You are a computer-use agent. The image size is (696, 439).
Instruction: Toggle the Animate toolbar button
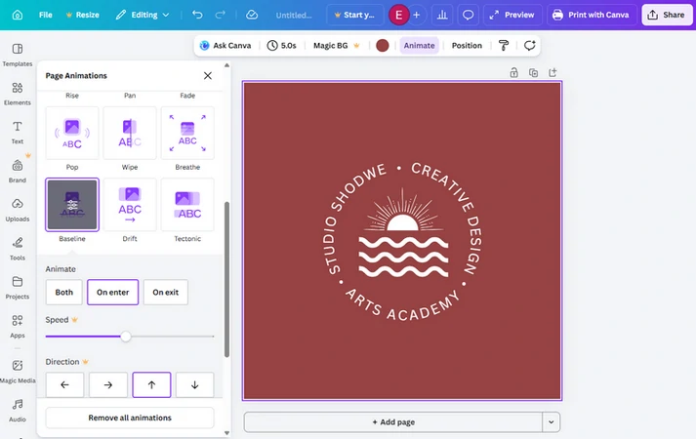[419, 45]
